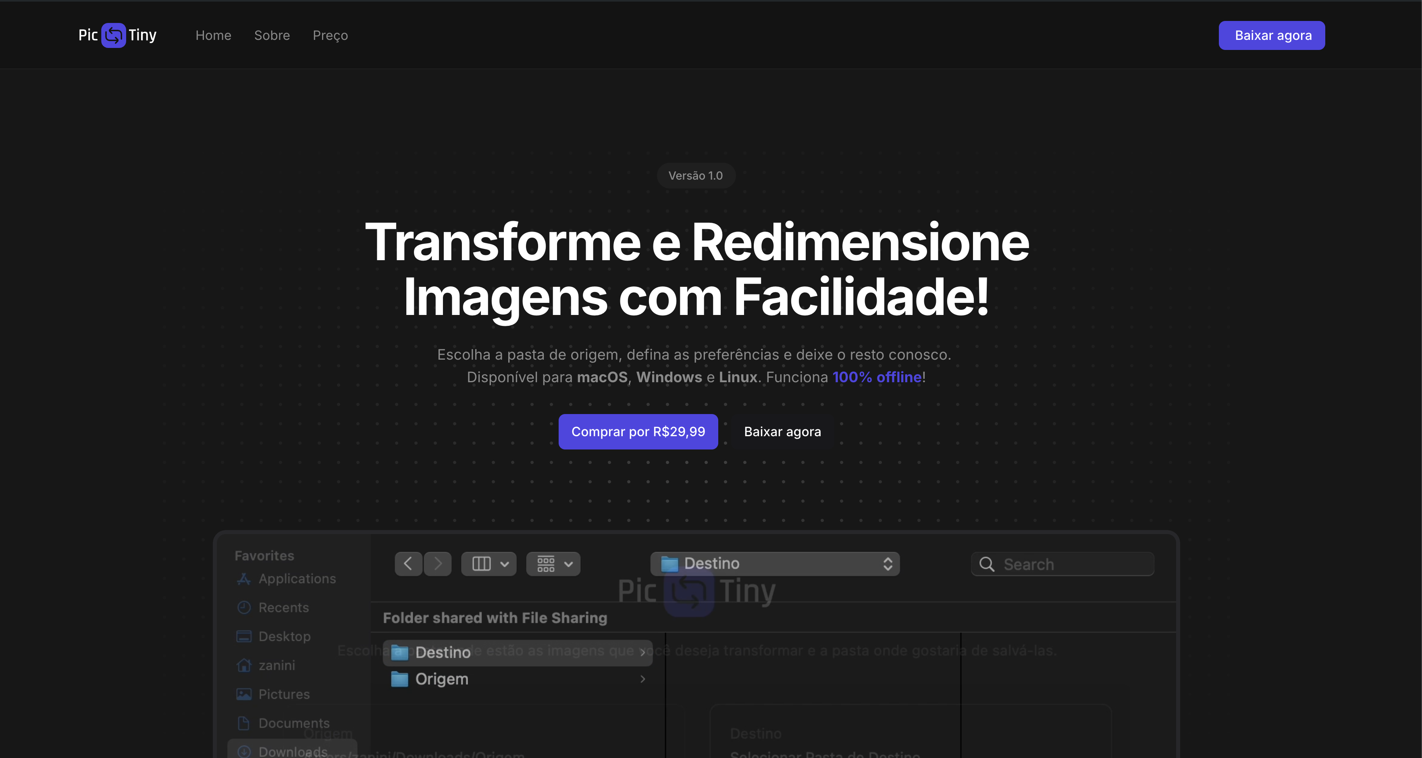
Task: Click the zanini house icon
Action: point(243,665)
